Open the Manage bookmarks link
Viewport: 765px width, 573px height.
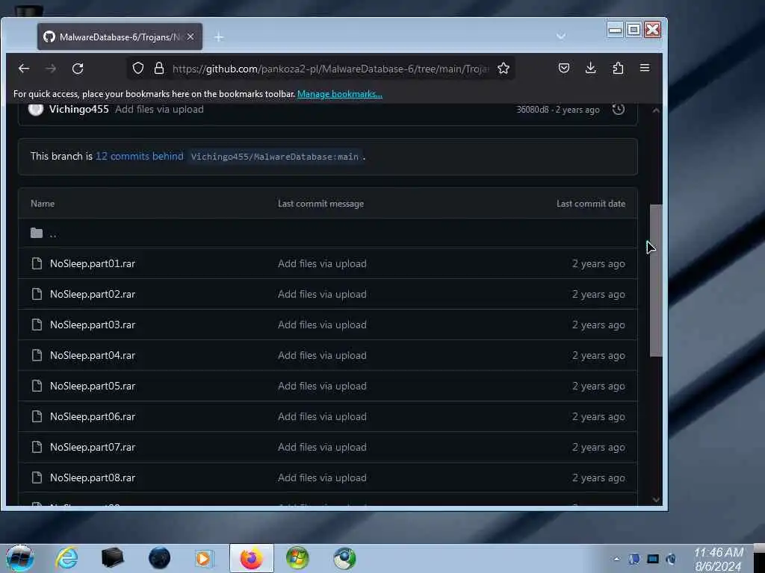[340, 94]
